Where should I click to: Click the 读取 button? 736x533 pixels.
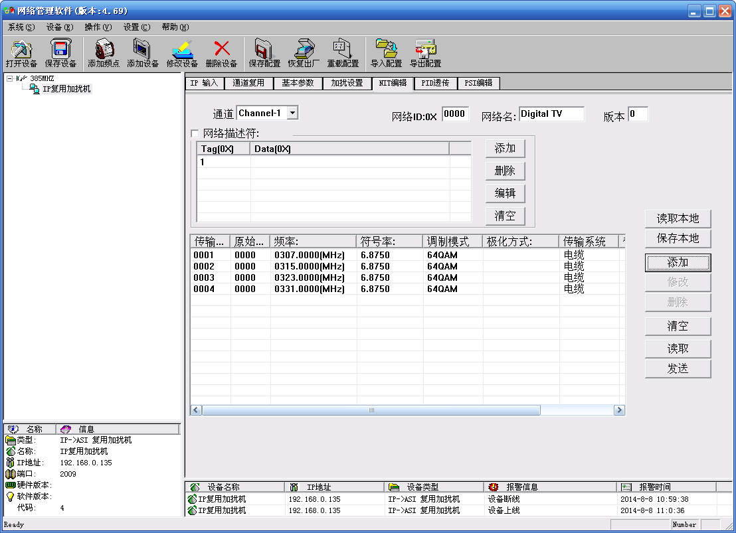[x=678, y=348]
